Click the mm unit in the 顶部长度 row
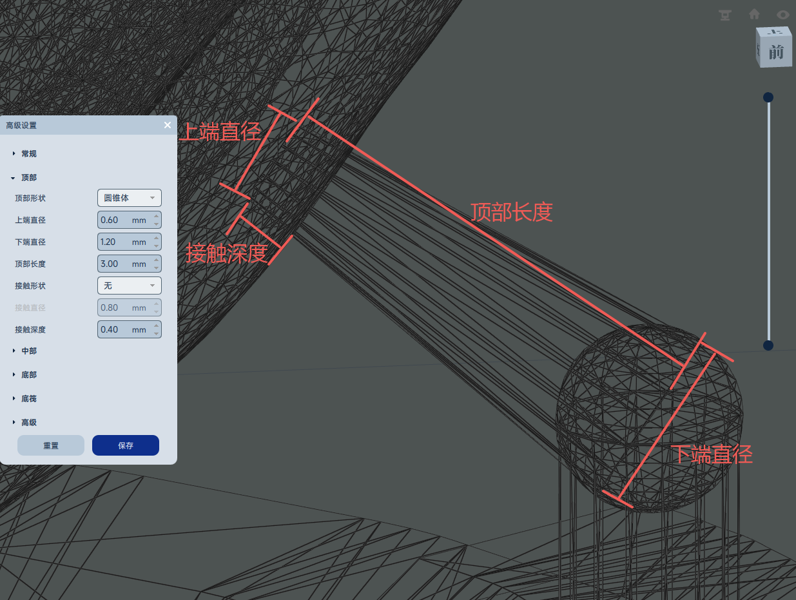The image size is (796, 600). (x=139, y=264)
